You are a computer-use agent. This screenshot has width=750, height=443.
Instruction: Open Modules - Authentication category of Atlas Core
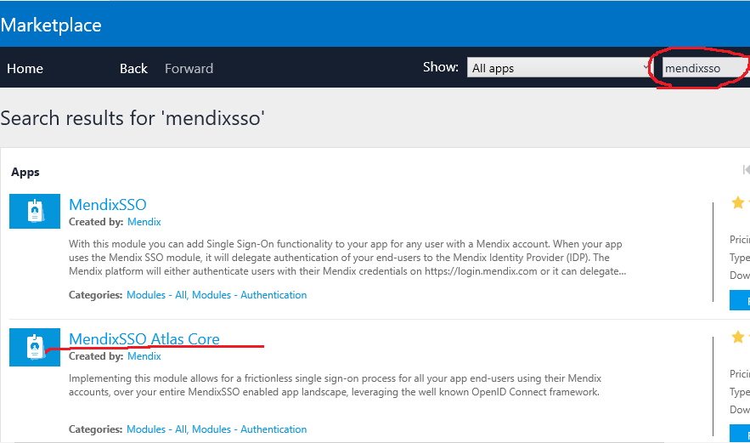point(249,429)
